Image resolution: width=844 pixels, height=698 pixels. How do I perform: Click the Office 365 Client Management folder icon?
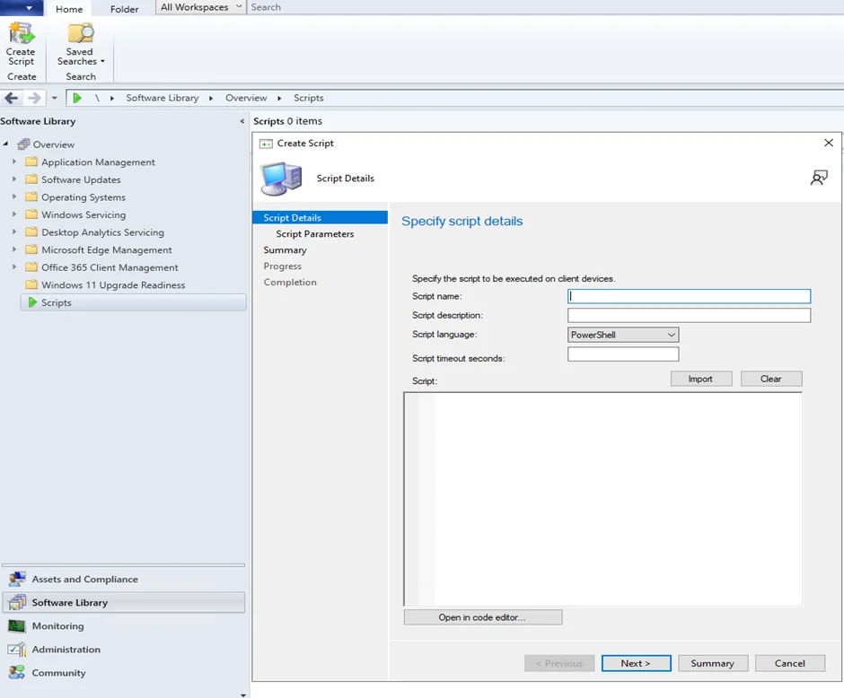[x=31, y=267]
